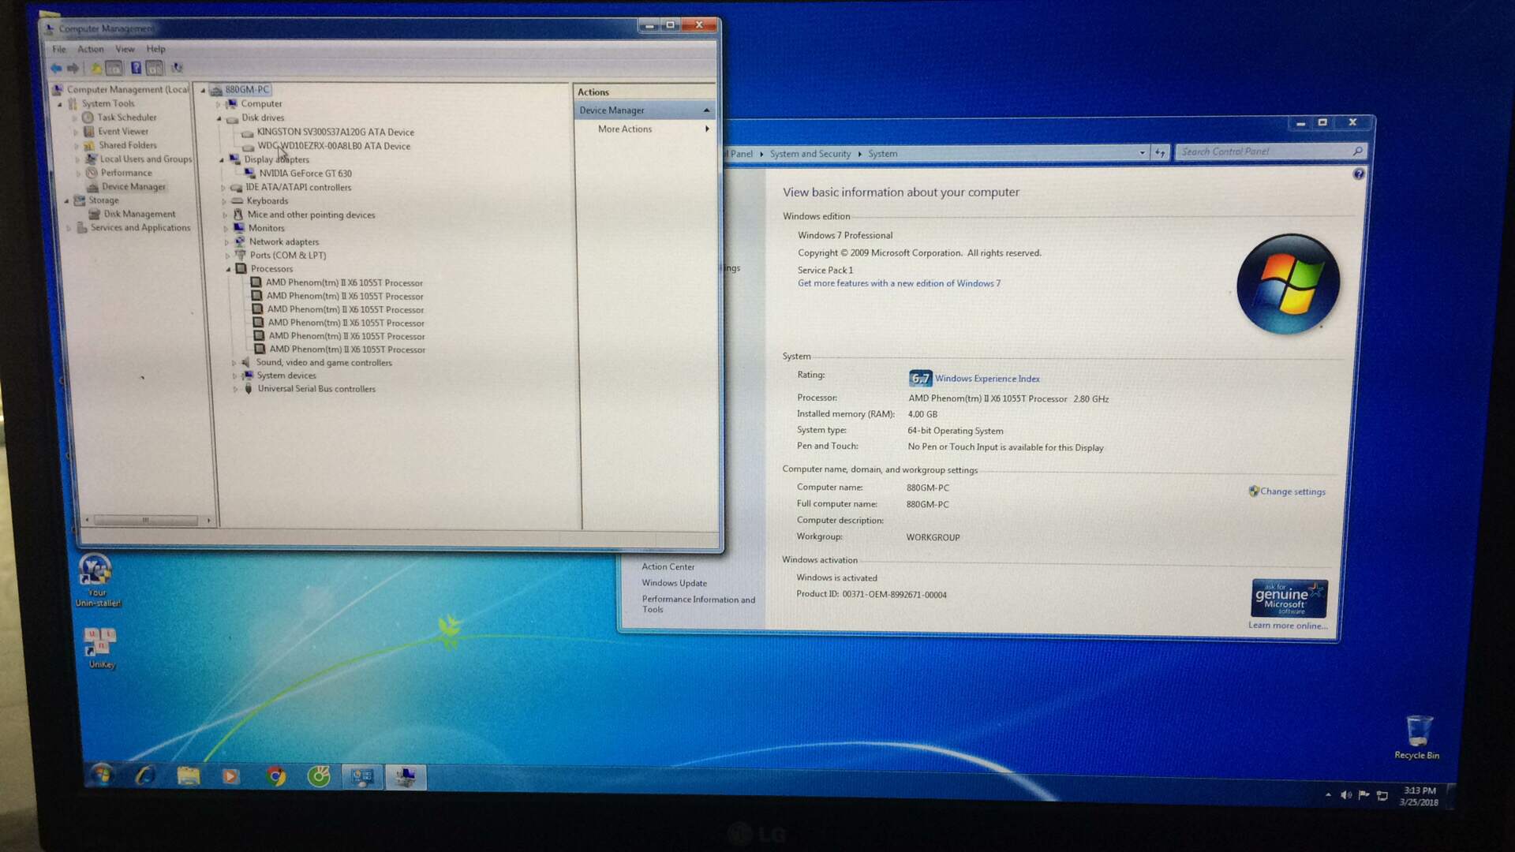The image size is (1515, 852).
Task: Click the blue Help question-mark toolbar icon
Action: (x=136, y=68)
